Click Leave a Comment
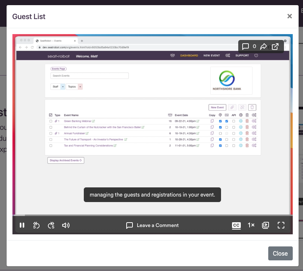This screenshot has width=303, height=271. (x=152, y=225)
